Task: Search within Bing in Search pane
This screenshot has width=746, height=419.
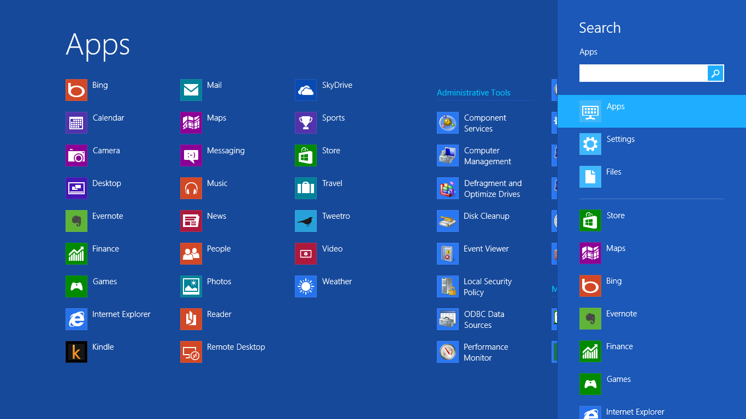Action: click(x=652, y=286)
